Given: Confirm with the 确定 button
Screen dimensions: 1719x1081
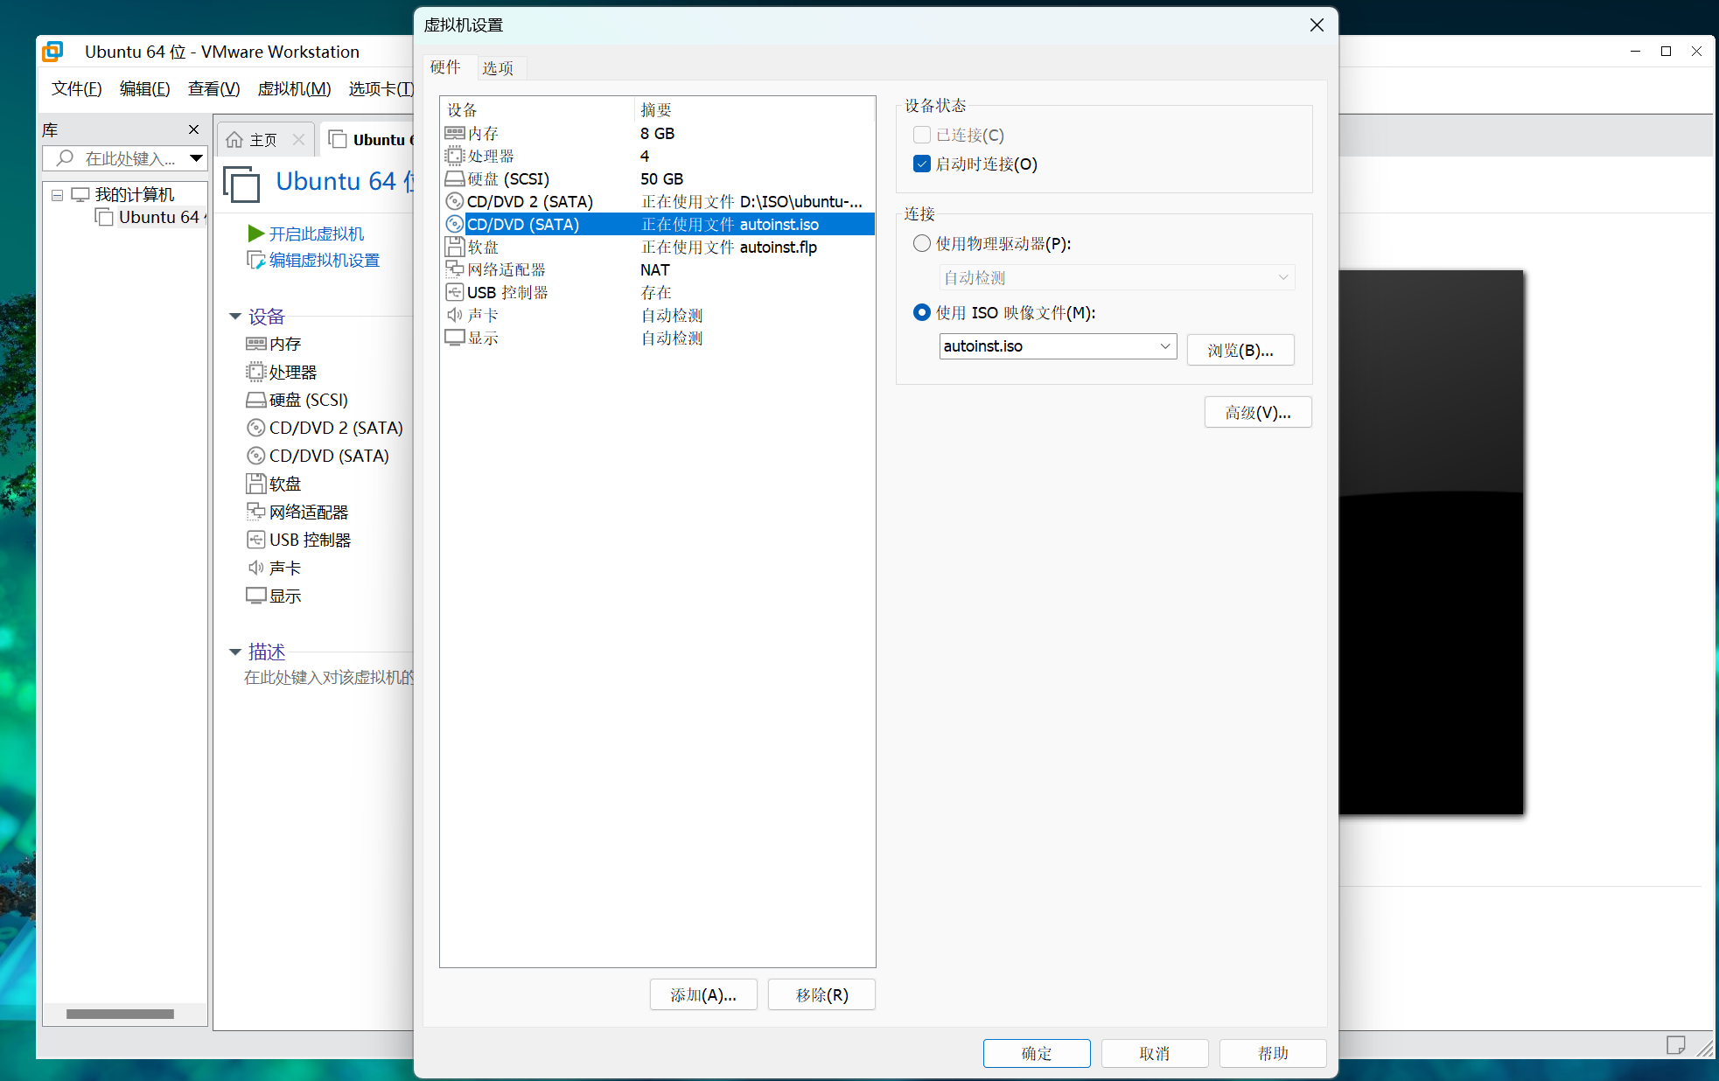Looking at the screenshot, I should click(x=1037, y=1053).
